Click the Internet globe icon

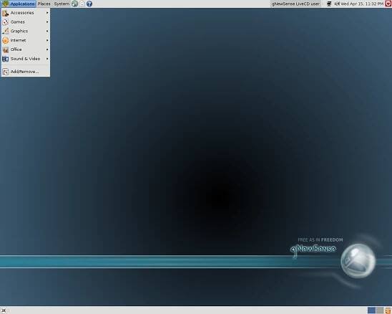coord(6,40)
